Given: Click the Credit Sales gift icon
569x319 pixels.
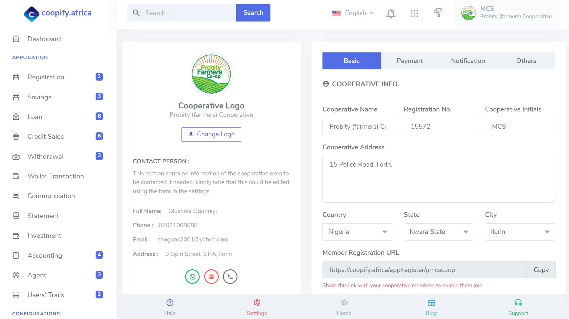Looking at the screenshot, I should tap(16, 136).
